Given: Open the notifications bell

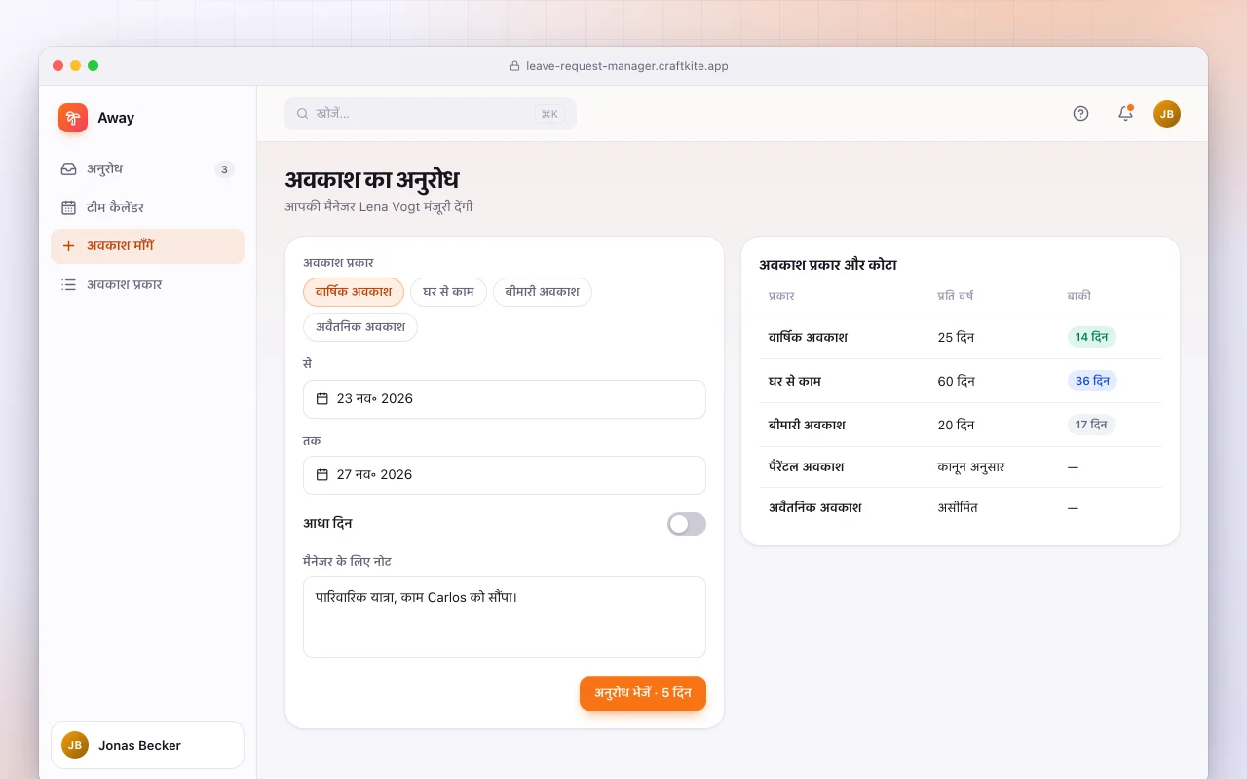Looking at the screenshot, I should (x=1125, y=114).
